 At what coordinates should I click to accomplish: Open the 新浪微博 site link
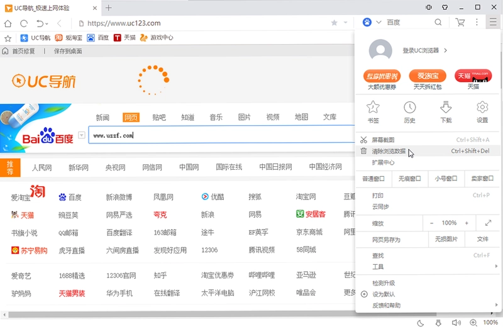point(119,197)
